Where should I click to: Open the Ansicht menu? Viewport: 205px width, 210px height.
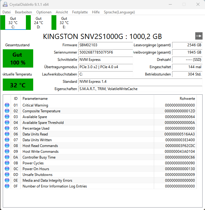(62, 12)
